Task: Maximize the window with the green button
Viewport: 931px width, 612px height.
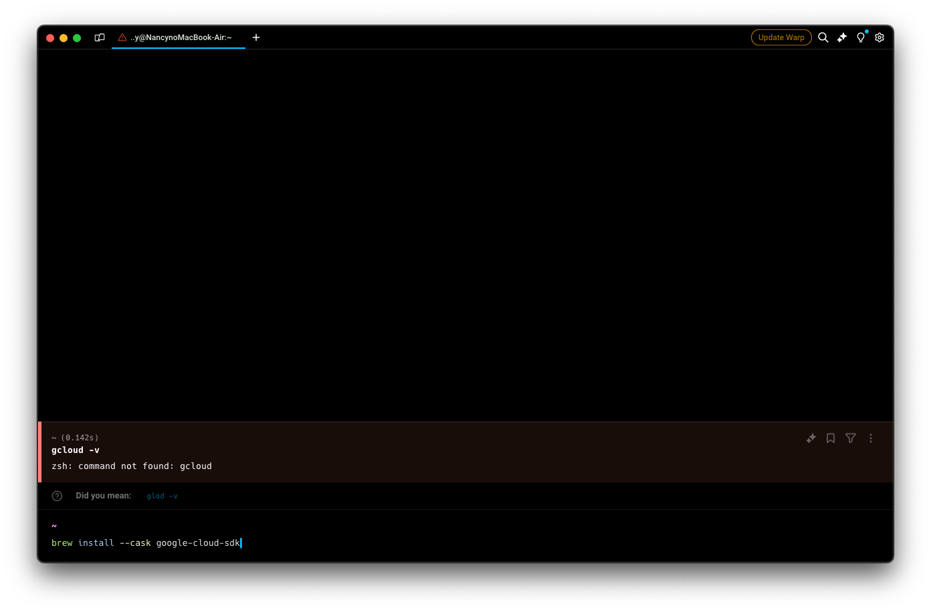Action: pyautogui.click(x=77, y=38)
